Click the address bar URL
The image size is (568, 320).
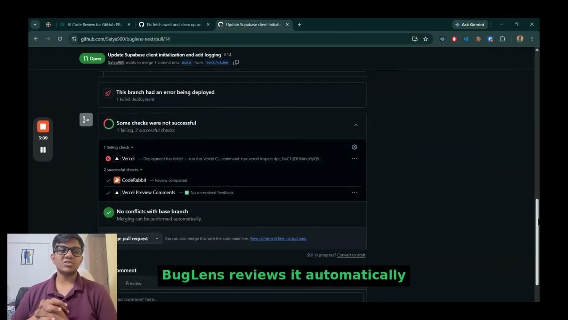[125, 39]
